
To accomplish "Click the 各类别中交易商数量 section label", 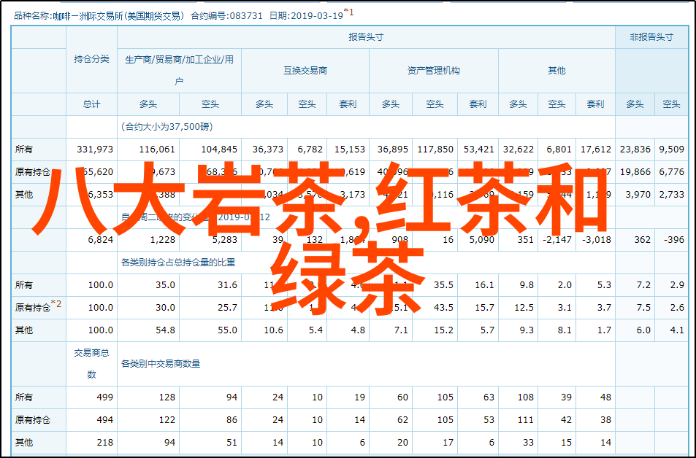I will [x=161, y=363].
